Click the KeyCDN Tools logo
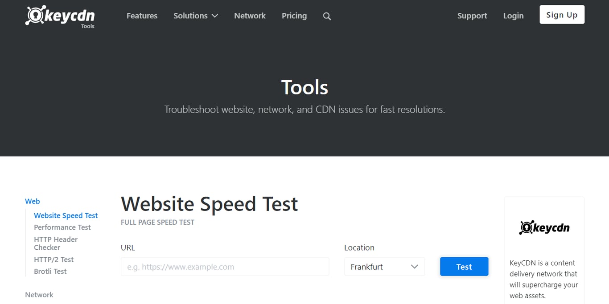 tap(60, 17)
